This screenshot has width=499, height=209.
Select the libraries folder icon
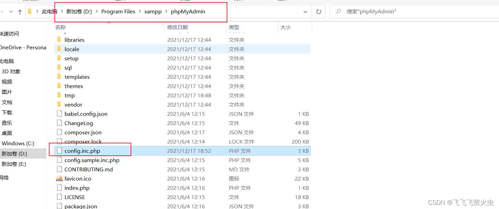[x=59, y=40]
